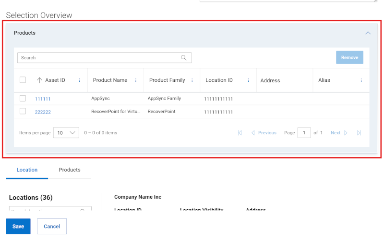Open the items per page dropdown
The image size is (384, 242).
[x=66, y=133]
